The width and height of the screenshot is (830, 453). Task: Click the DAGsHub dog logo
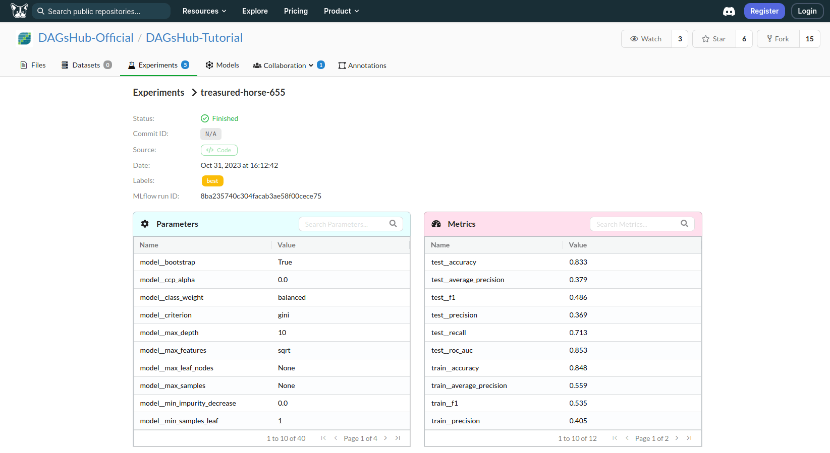pyautogui.click(x=19, y=11)
